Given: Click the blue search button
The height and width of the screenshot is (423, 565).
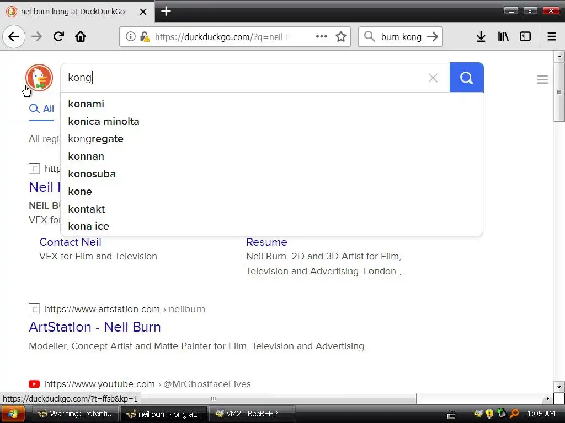Looking at the screenshot, I should click(x=467, y=77).
